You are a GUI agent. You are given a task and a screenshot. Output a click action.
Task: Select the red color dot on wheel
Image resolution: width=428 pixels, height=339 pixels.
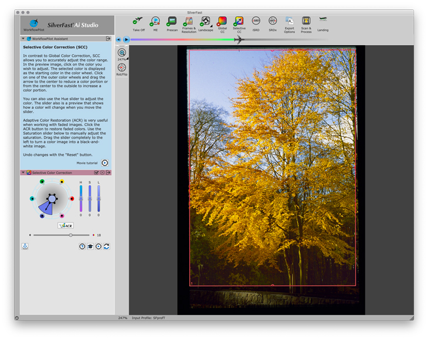pos(72,199)
